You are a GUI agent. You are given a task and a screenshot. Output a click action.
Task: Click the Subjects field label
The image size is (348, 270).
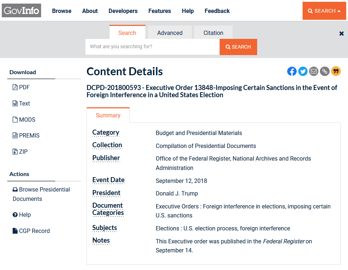[105, 228]
